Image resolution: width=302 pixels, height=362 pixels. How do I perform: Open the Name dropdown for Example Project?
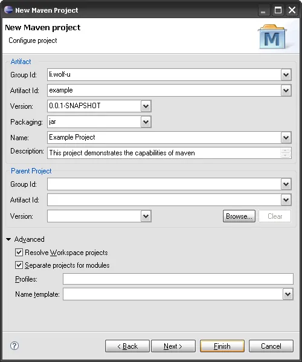(x=286, y=138)
